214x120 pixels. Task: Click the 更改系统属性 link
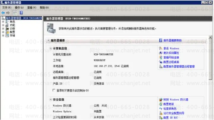coord(171,53)
